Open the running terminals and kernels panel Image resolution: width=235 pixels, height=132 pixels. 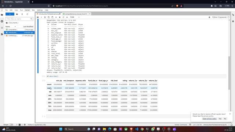[x=2, y=21]
